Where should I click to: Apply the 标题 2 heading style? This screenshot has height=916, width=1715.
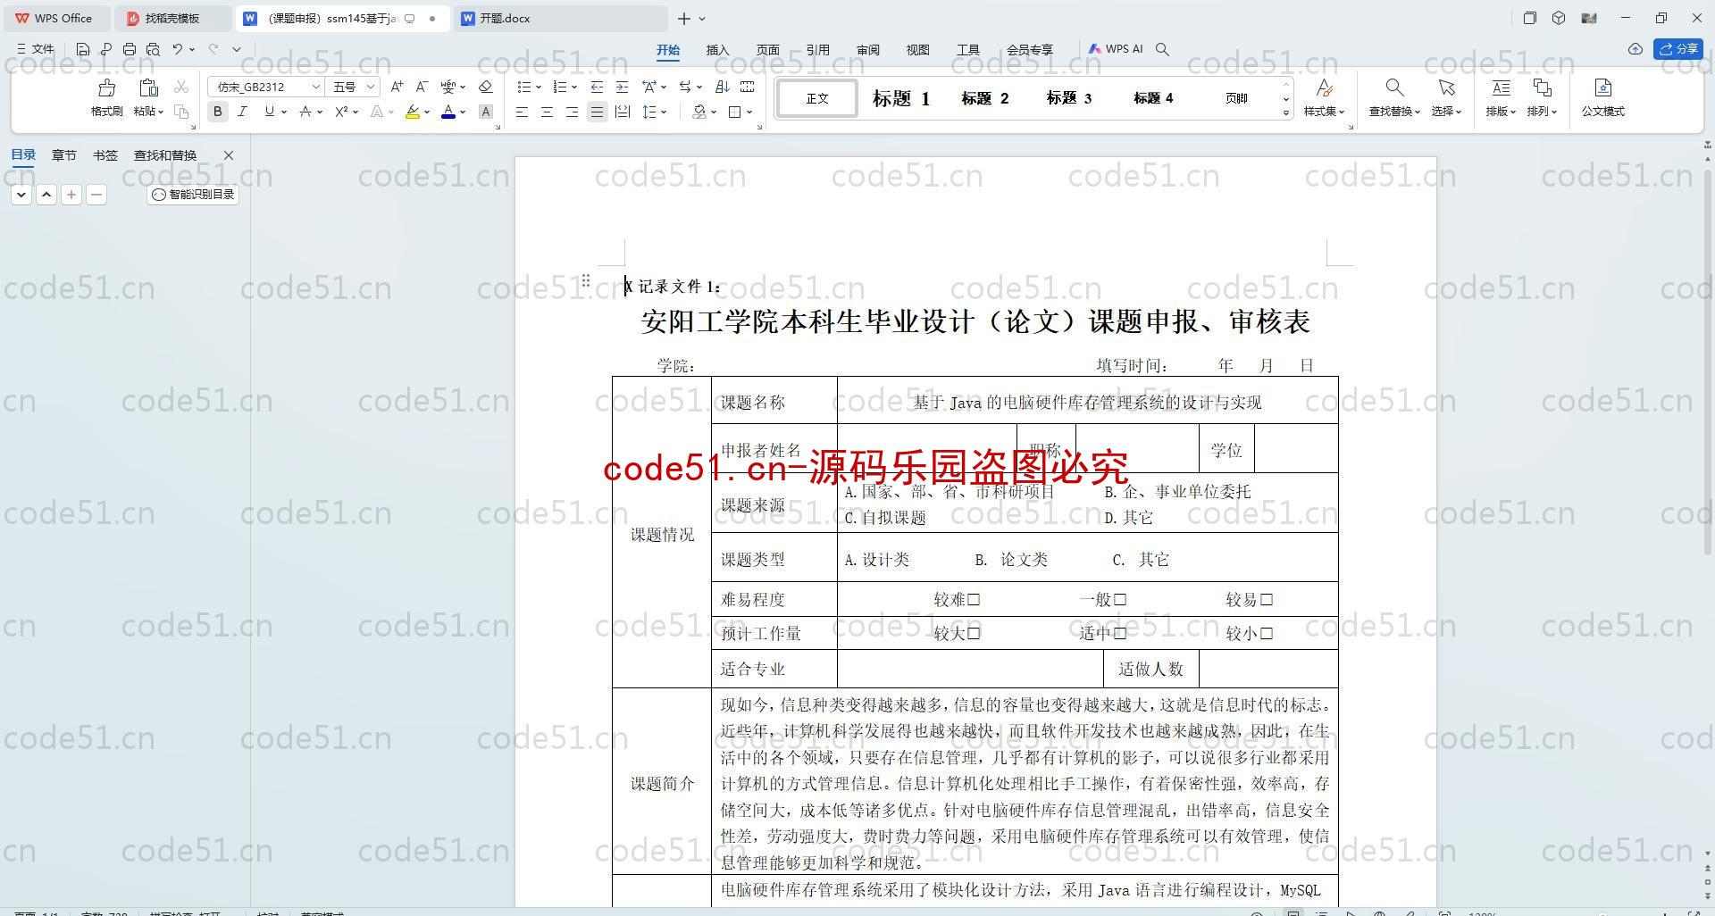coord(984,98)
